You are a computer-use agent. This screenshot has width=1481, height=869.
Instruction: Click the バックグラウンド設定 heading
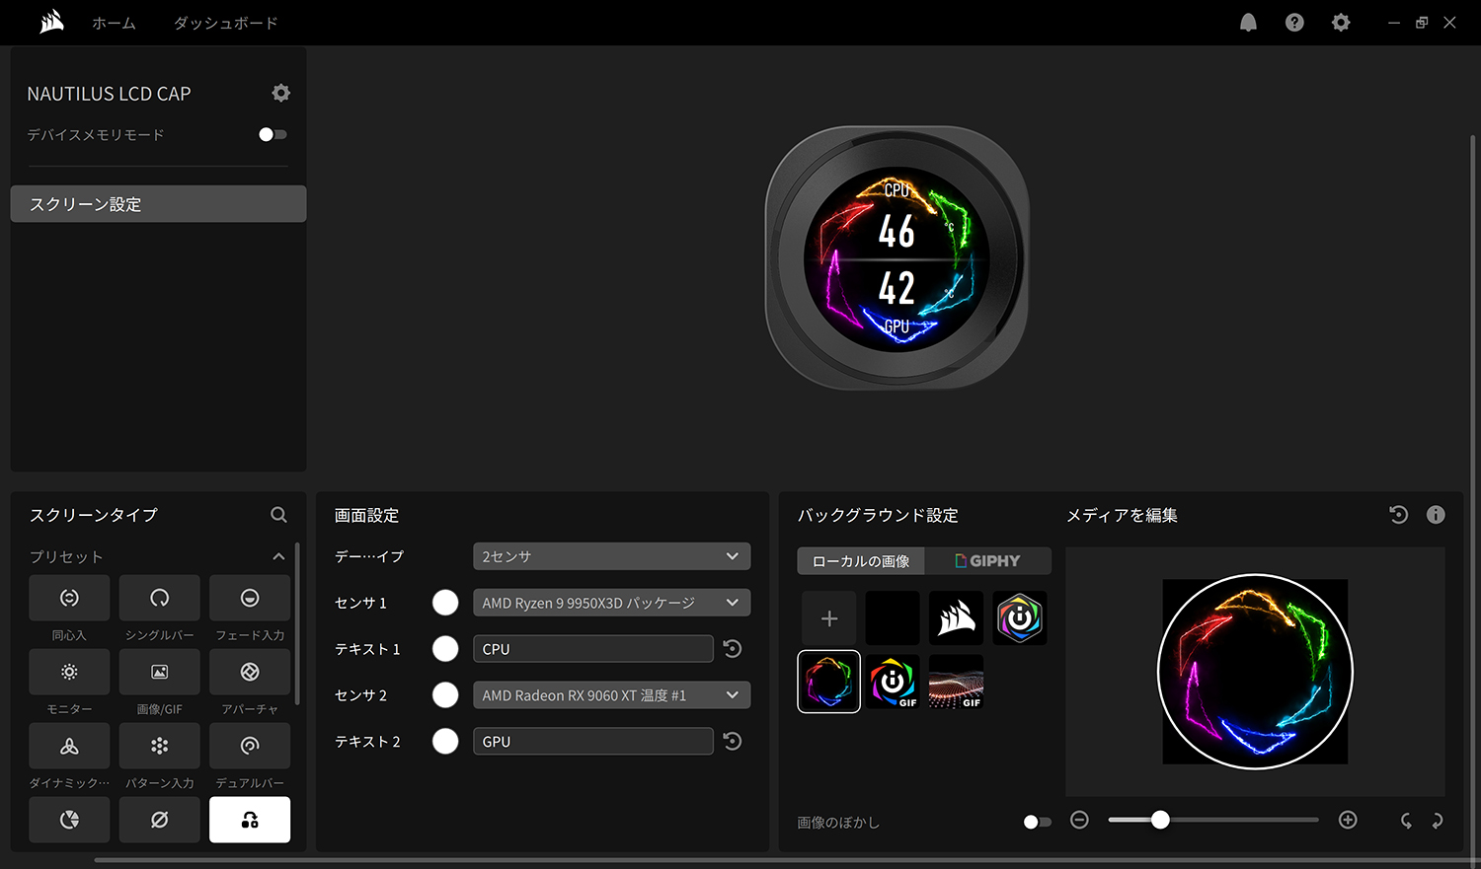878,515
